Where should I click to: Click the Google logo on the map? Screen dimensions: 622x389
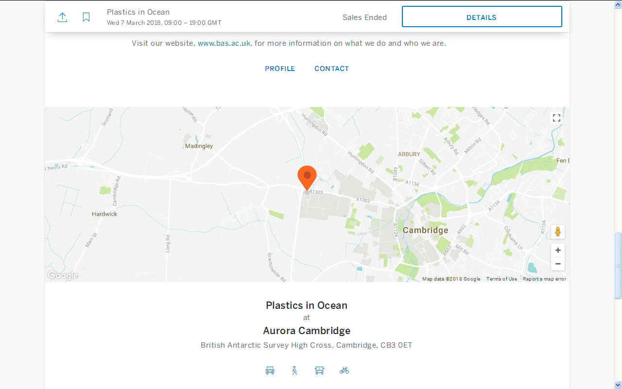(63, 276)
